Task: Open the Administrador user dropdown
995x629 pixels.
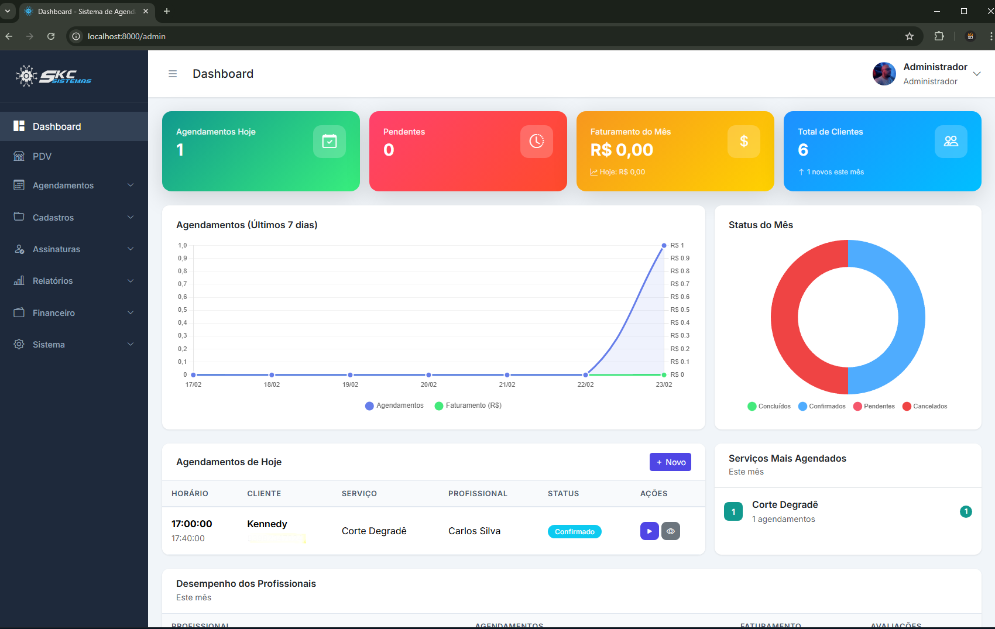Action: tap(927, 74)
